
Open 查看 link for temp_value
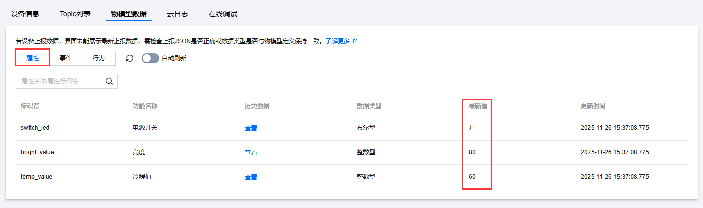tap(251, 177)
